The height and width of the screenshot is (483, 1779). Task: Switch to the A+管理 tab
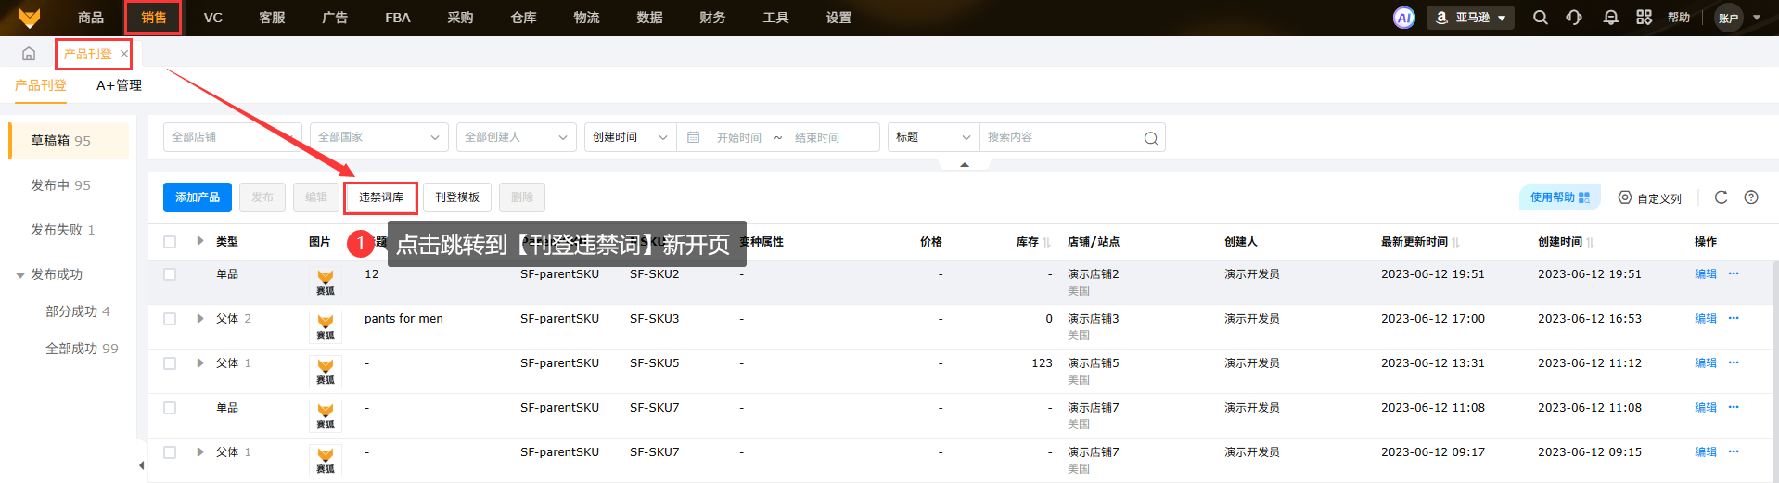119,85
